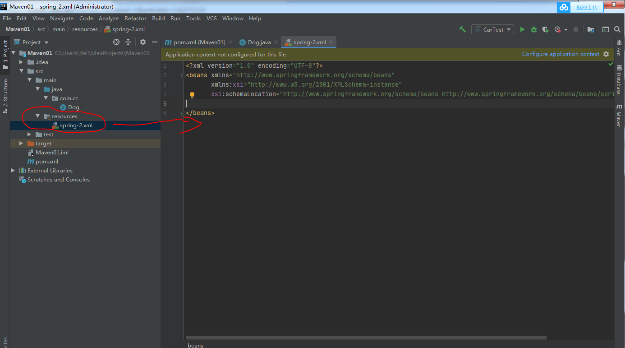The image size is (625, 348).
Task: Collapse all nodes in Project panel
Action: (x=128, y=42)
